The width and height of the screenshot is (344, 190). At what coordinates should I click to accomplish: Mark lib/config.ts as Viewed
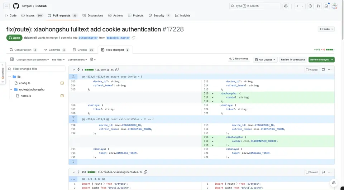[x=312, y=70]
